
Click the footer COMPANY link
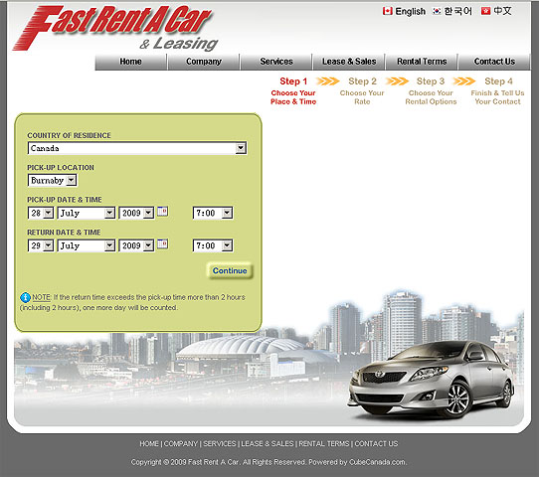[181, 443]
